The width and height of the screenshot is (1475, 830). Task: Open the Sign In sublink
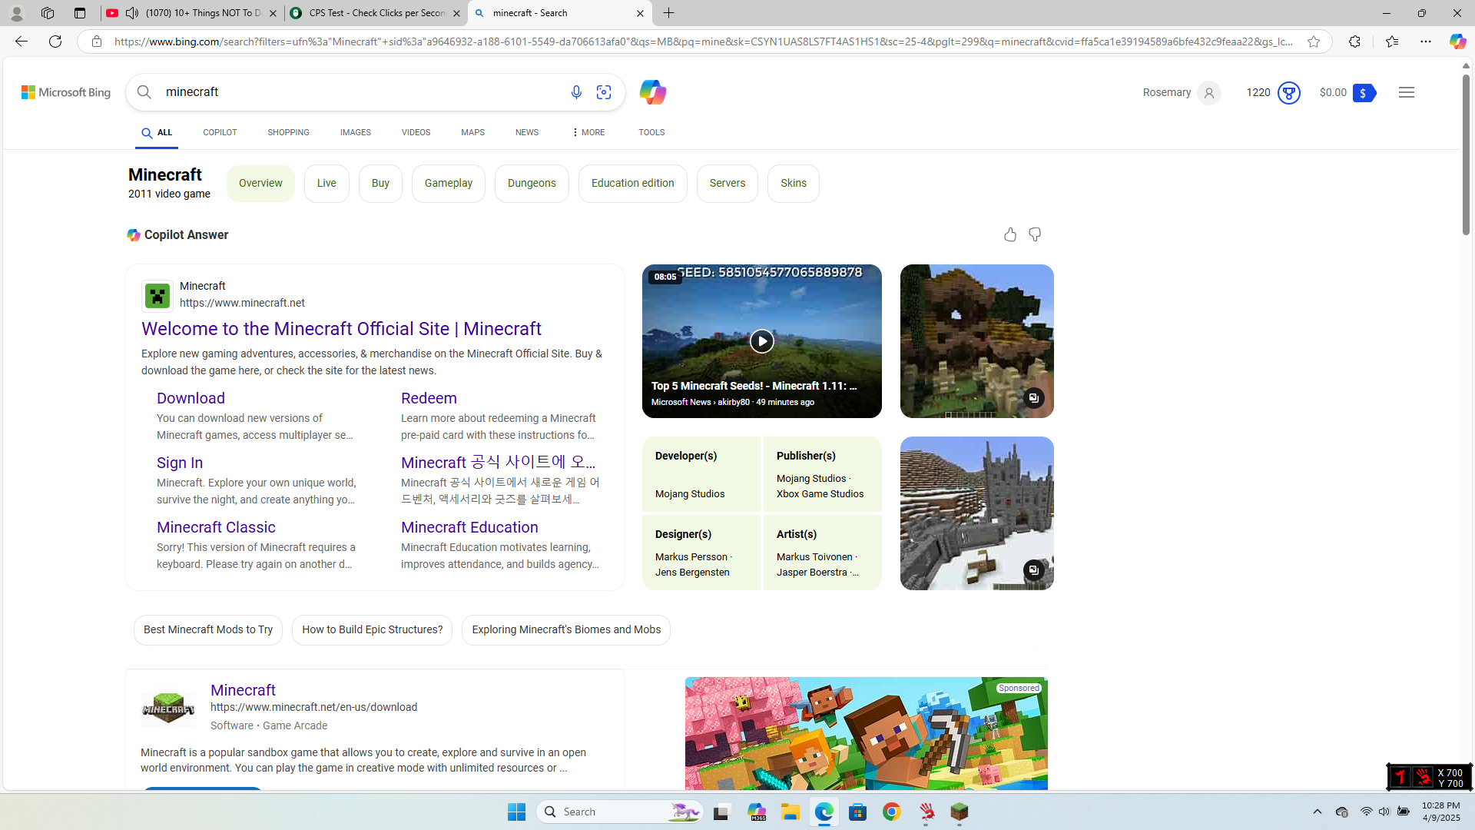coord(180,463)
